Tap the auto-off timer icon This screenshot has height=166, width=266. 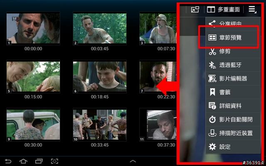(212, 120)
